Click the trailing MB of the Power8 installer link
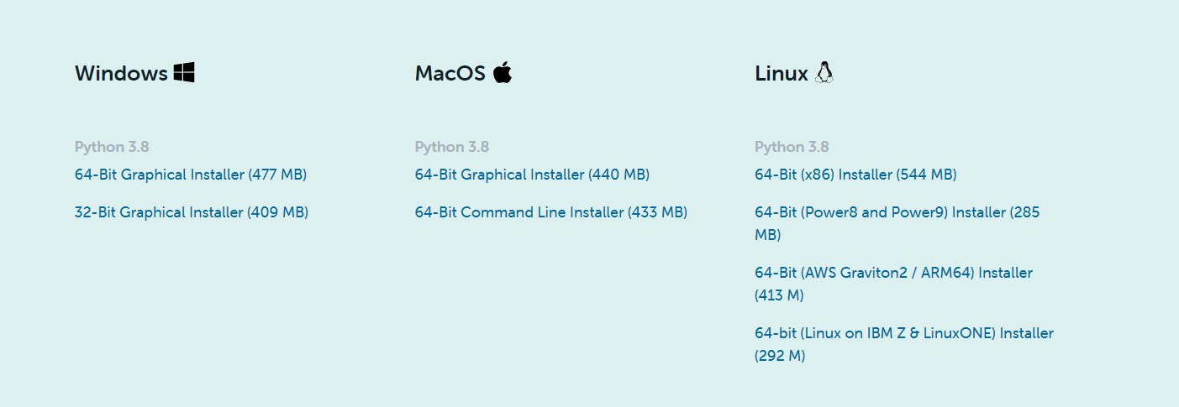Viewport: 1179px width, 407px height. coord(767,235)
